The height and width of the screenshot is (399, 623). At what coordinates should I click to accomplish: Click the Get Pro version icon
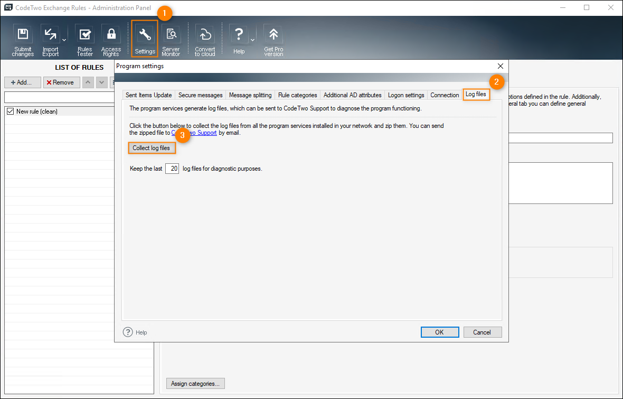point(274,40)
